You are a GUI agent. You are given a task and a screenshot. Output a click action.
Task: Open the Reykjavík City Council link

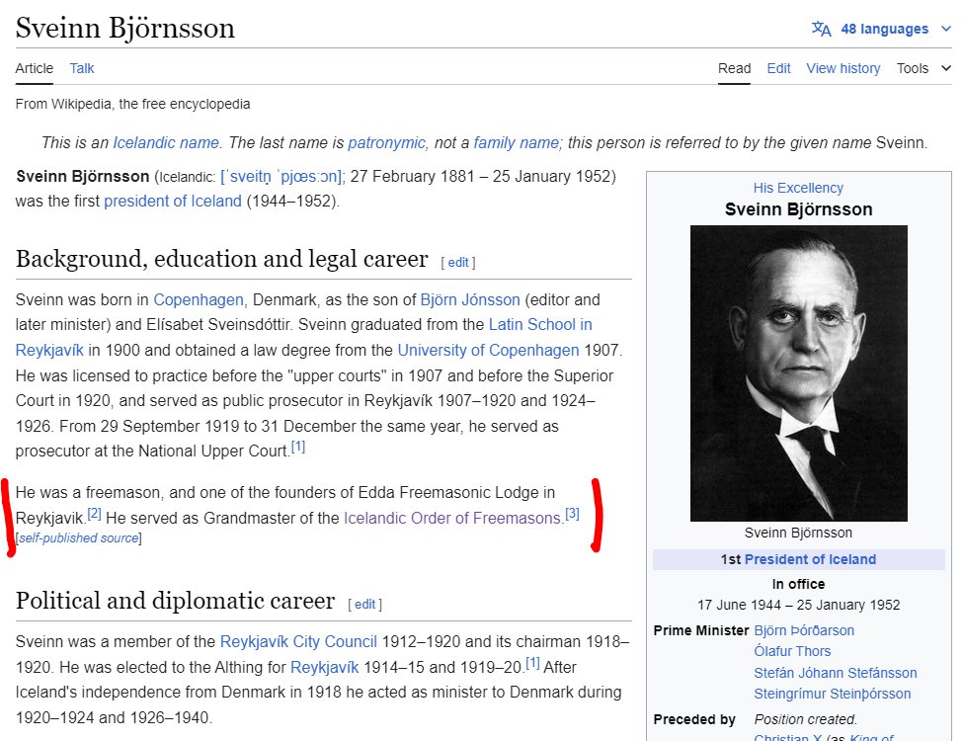(298, 641)
